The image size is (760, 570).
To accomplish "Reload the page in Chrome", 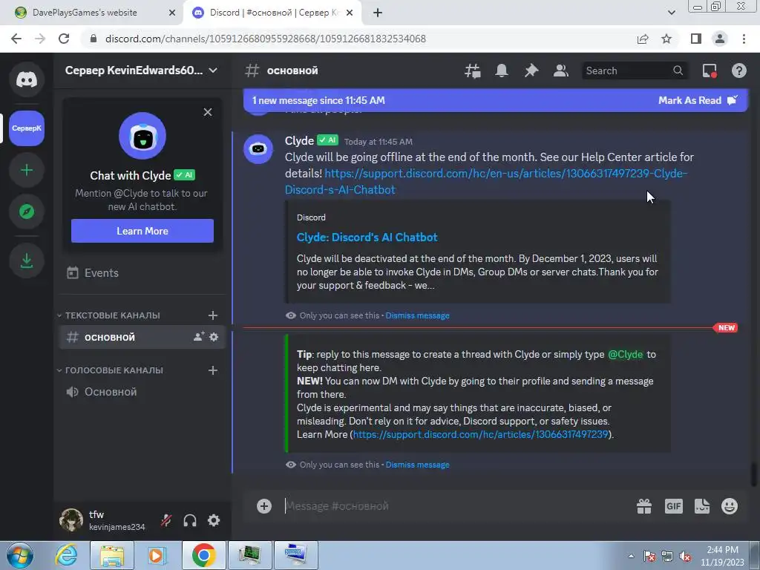I will (x=64, y=39).
